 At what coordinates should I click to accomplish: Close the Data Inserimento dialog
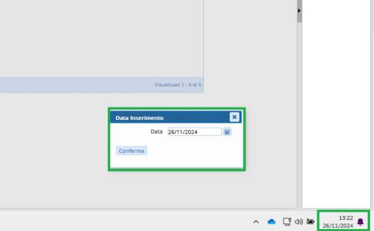[x=234, y=117]
